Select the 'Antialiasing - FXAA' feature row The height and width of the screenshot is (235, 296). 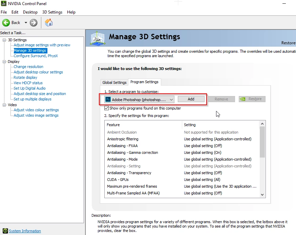[182, 146]
